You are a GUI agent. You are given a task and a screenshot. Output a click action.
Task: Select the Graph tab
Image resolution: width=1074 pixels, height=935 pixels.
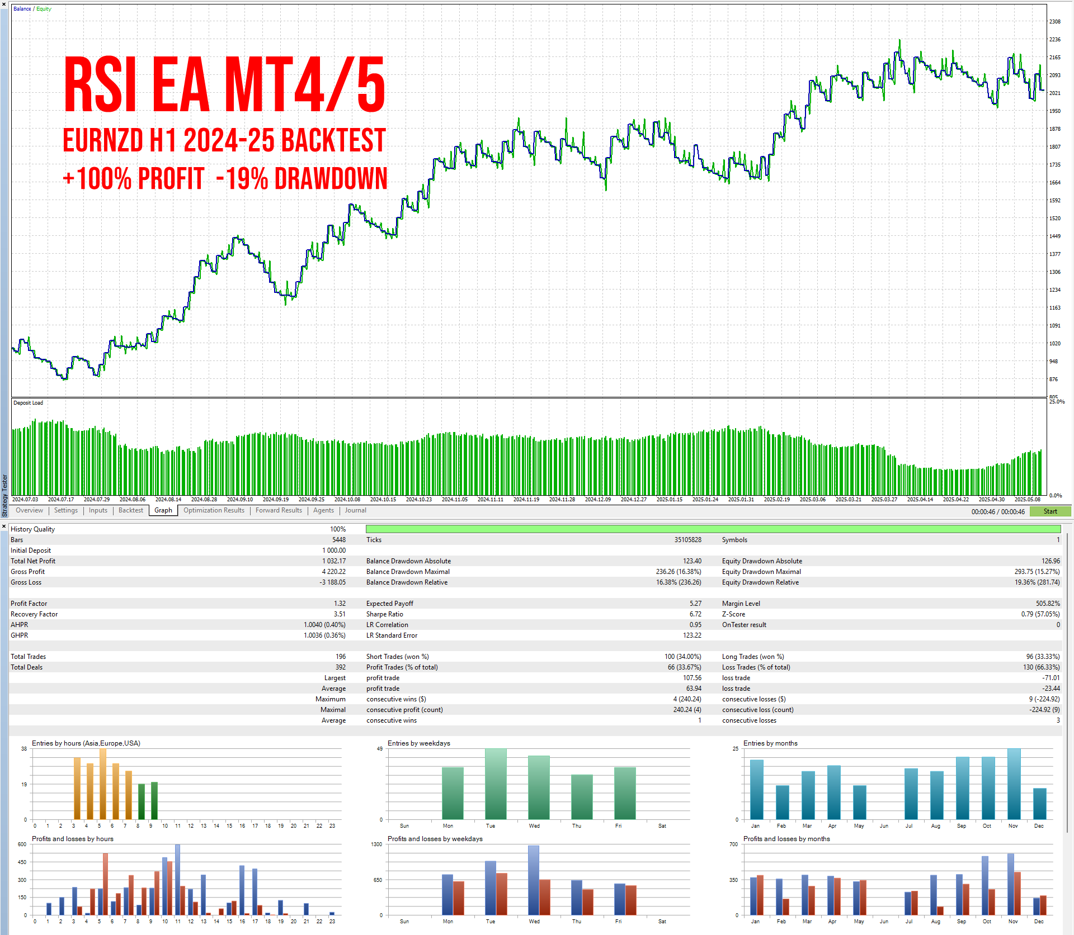163,510
